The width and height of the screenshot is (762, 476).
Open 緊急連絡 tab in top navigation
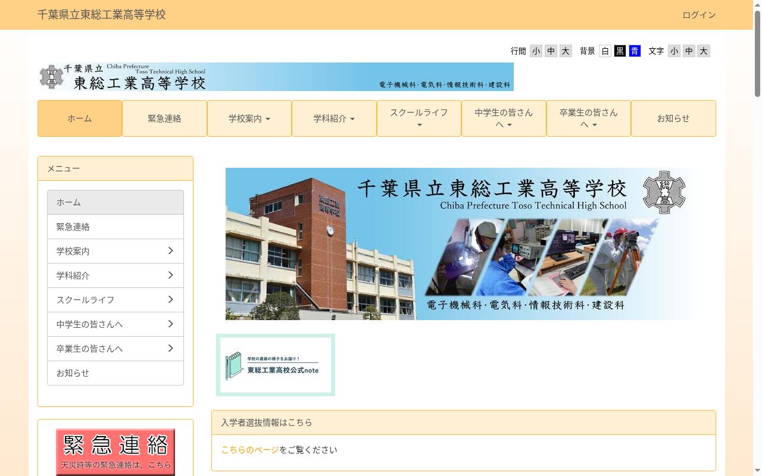(x=164, y=118)
